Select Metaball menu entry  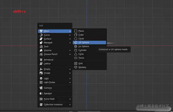coord(55,43)
